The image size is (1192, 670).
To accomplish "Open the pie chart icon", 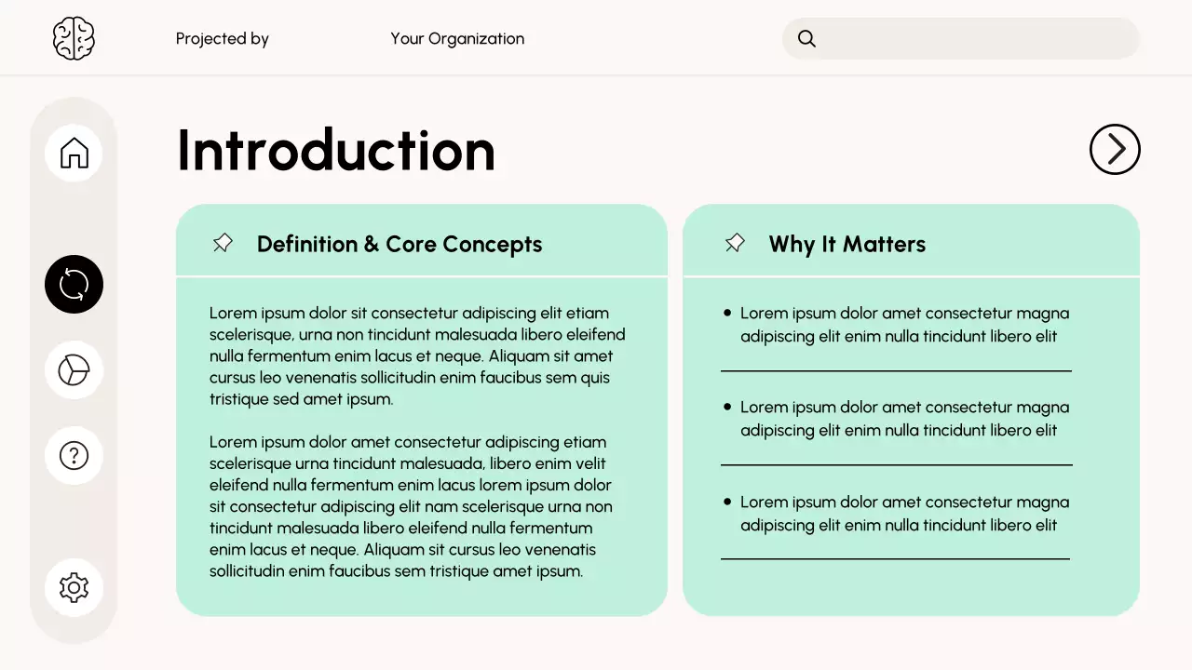I will [x=74, y=370].
